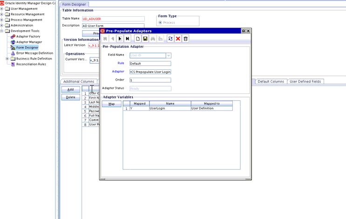Screen dimensions: 346x219
Task: Select the Business Rule Definition label
Action: point(34,59)
